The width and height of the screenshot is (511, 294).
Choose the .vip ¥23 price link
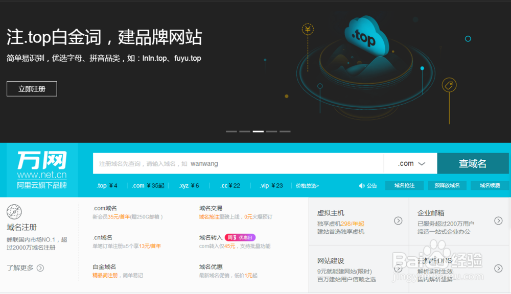271,186
